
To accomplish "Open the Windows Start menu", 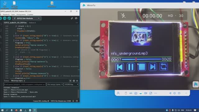I will click(x=2, y=110).
